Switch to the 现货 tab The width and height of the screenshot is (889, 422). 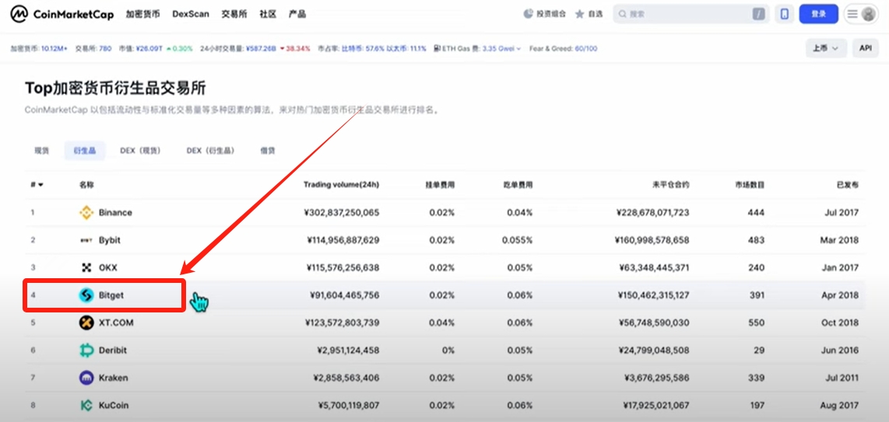(x=42, y=151)
